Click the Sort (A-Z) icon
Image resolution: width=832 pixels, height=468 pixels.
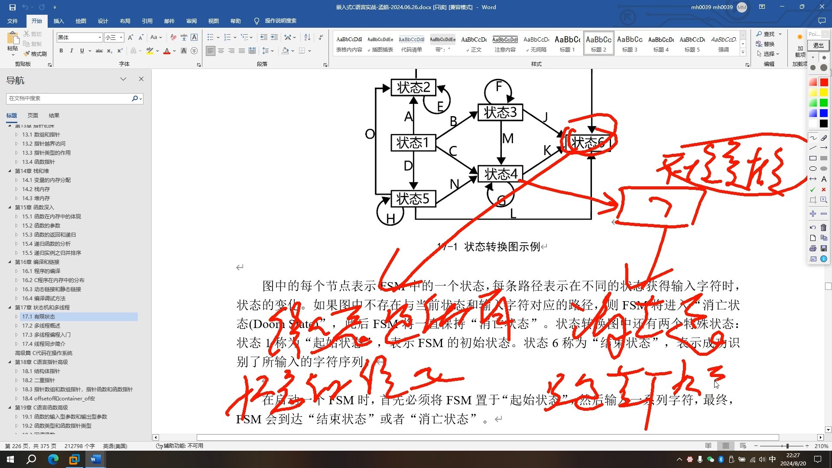pos(307,38)
